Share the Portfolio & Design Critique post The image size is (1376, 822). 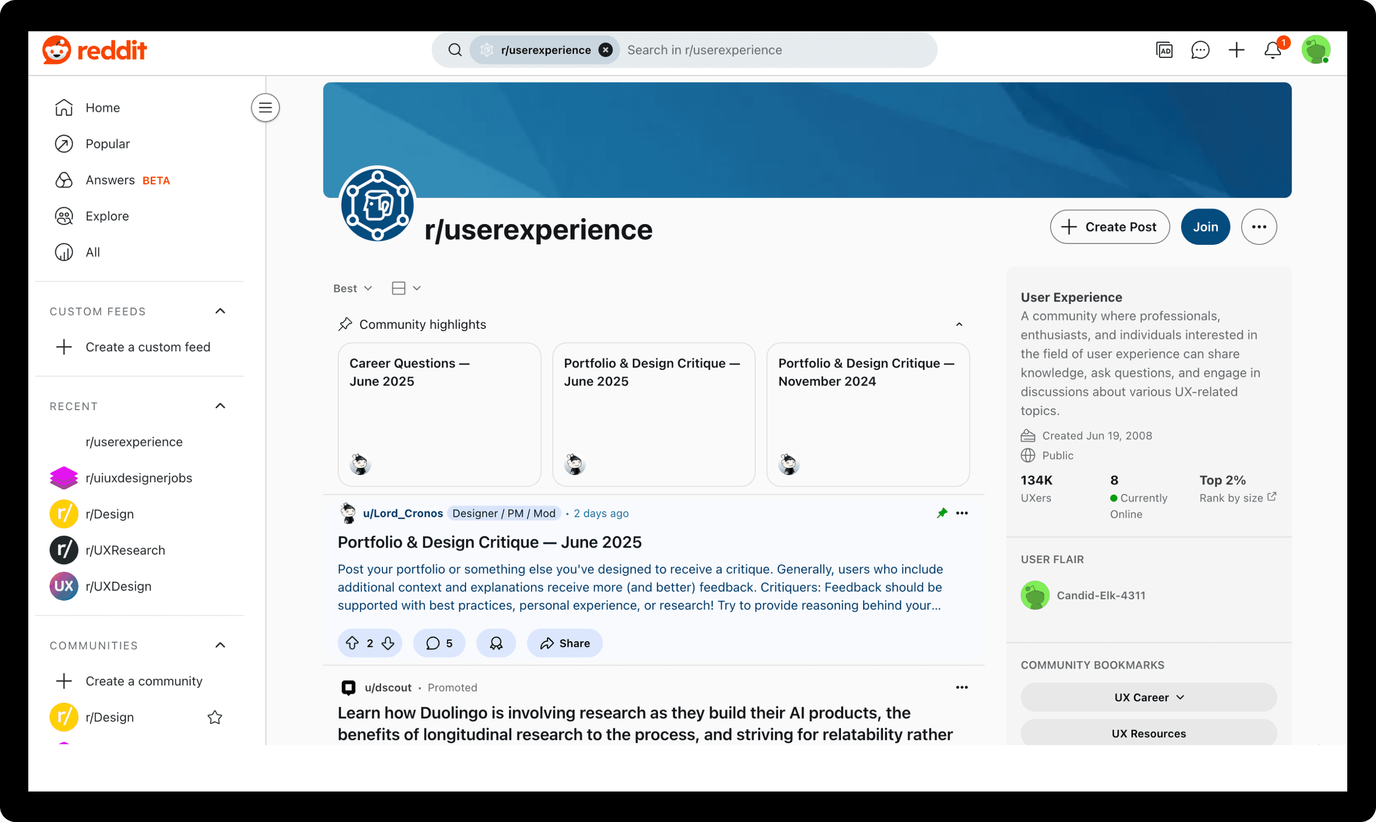point(565,643)
